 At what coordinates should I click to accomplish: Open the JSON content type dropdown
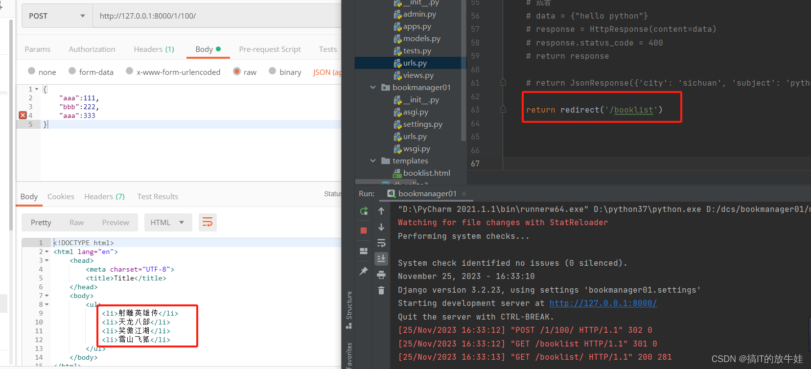[327, 72]
